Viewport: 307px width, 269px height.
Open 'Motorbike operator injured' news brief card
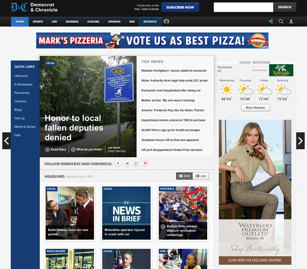[126, 213]
